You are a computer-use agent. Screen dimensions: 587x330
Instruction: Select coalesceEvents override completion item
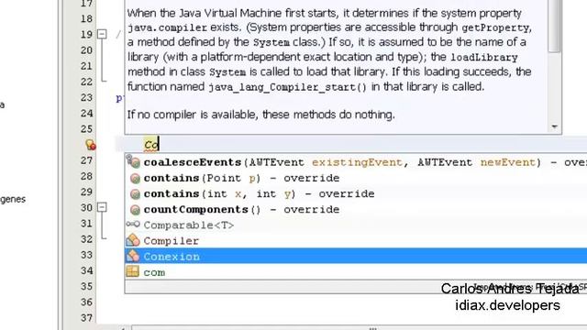356,162
